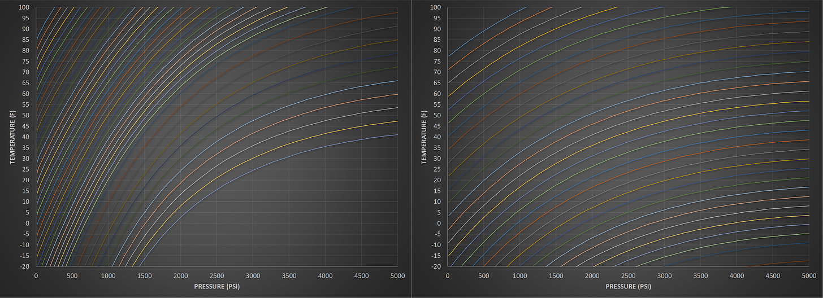This screenshot has width=823, height=298.
Task: Select the 1500 pressure label on left chart
Action: click(145, 276)
